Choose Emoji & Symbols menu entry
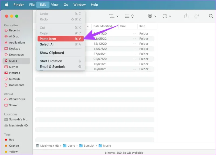The height and width of the screenshot is (155, 216). click(x=60, y=66)
